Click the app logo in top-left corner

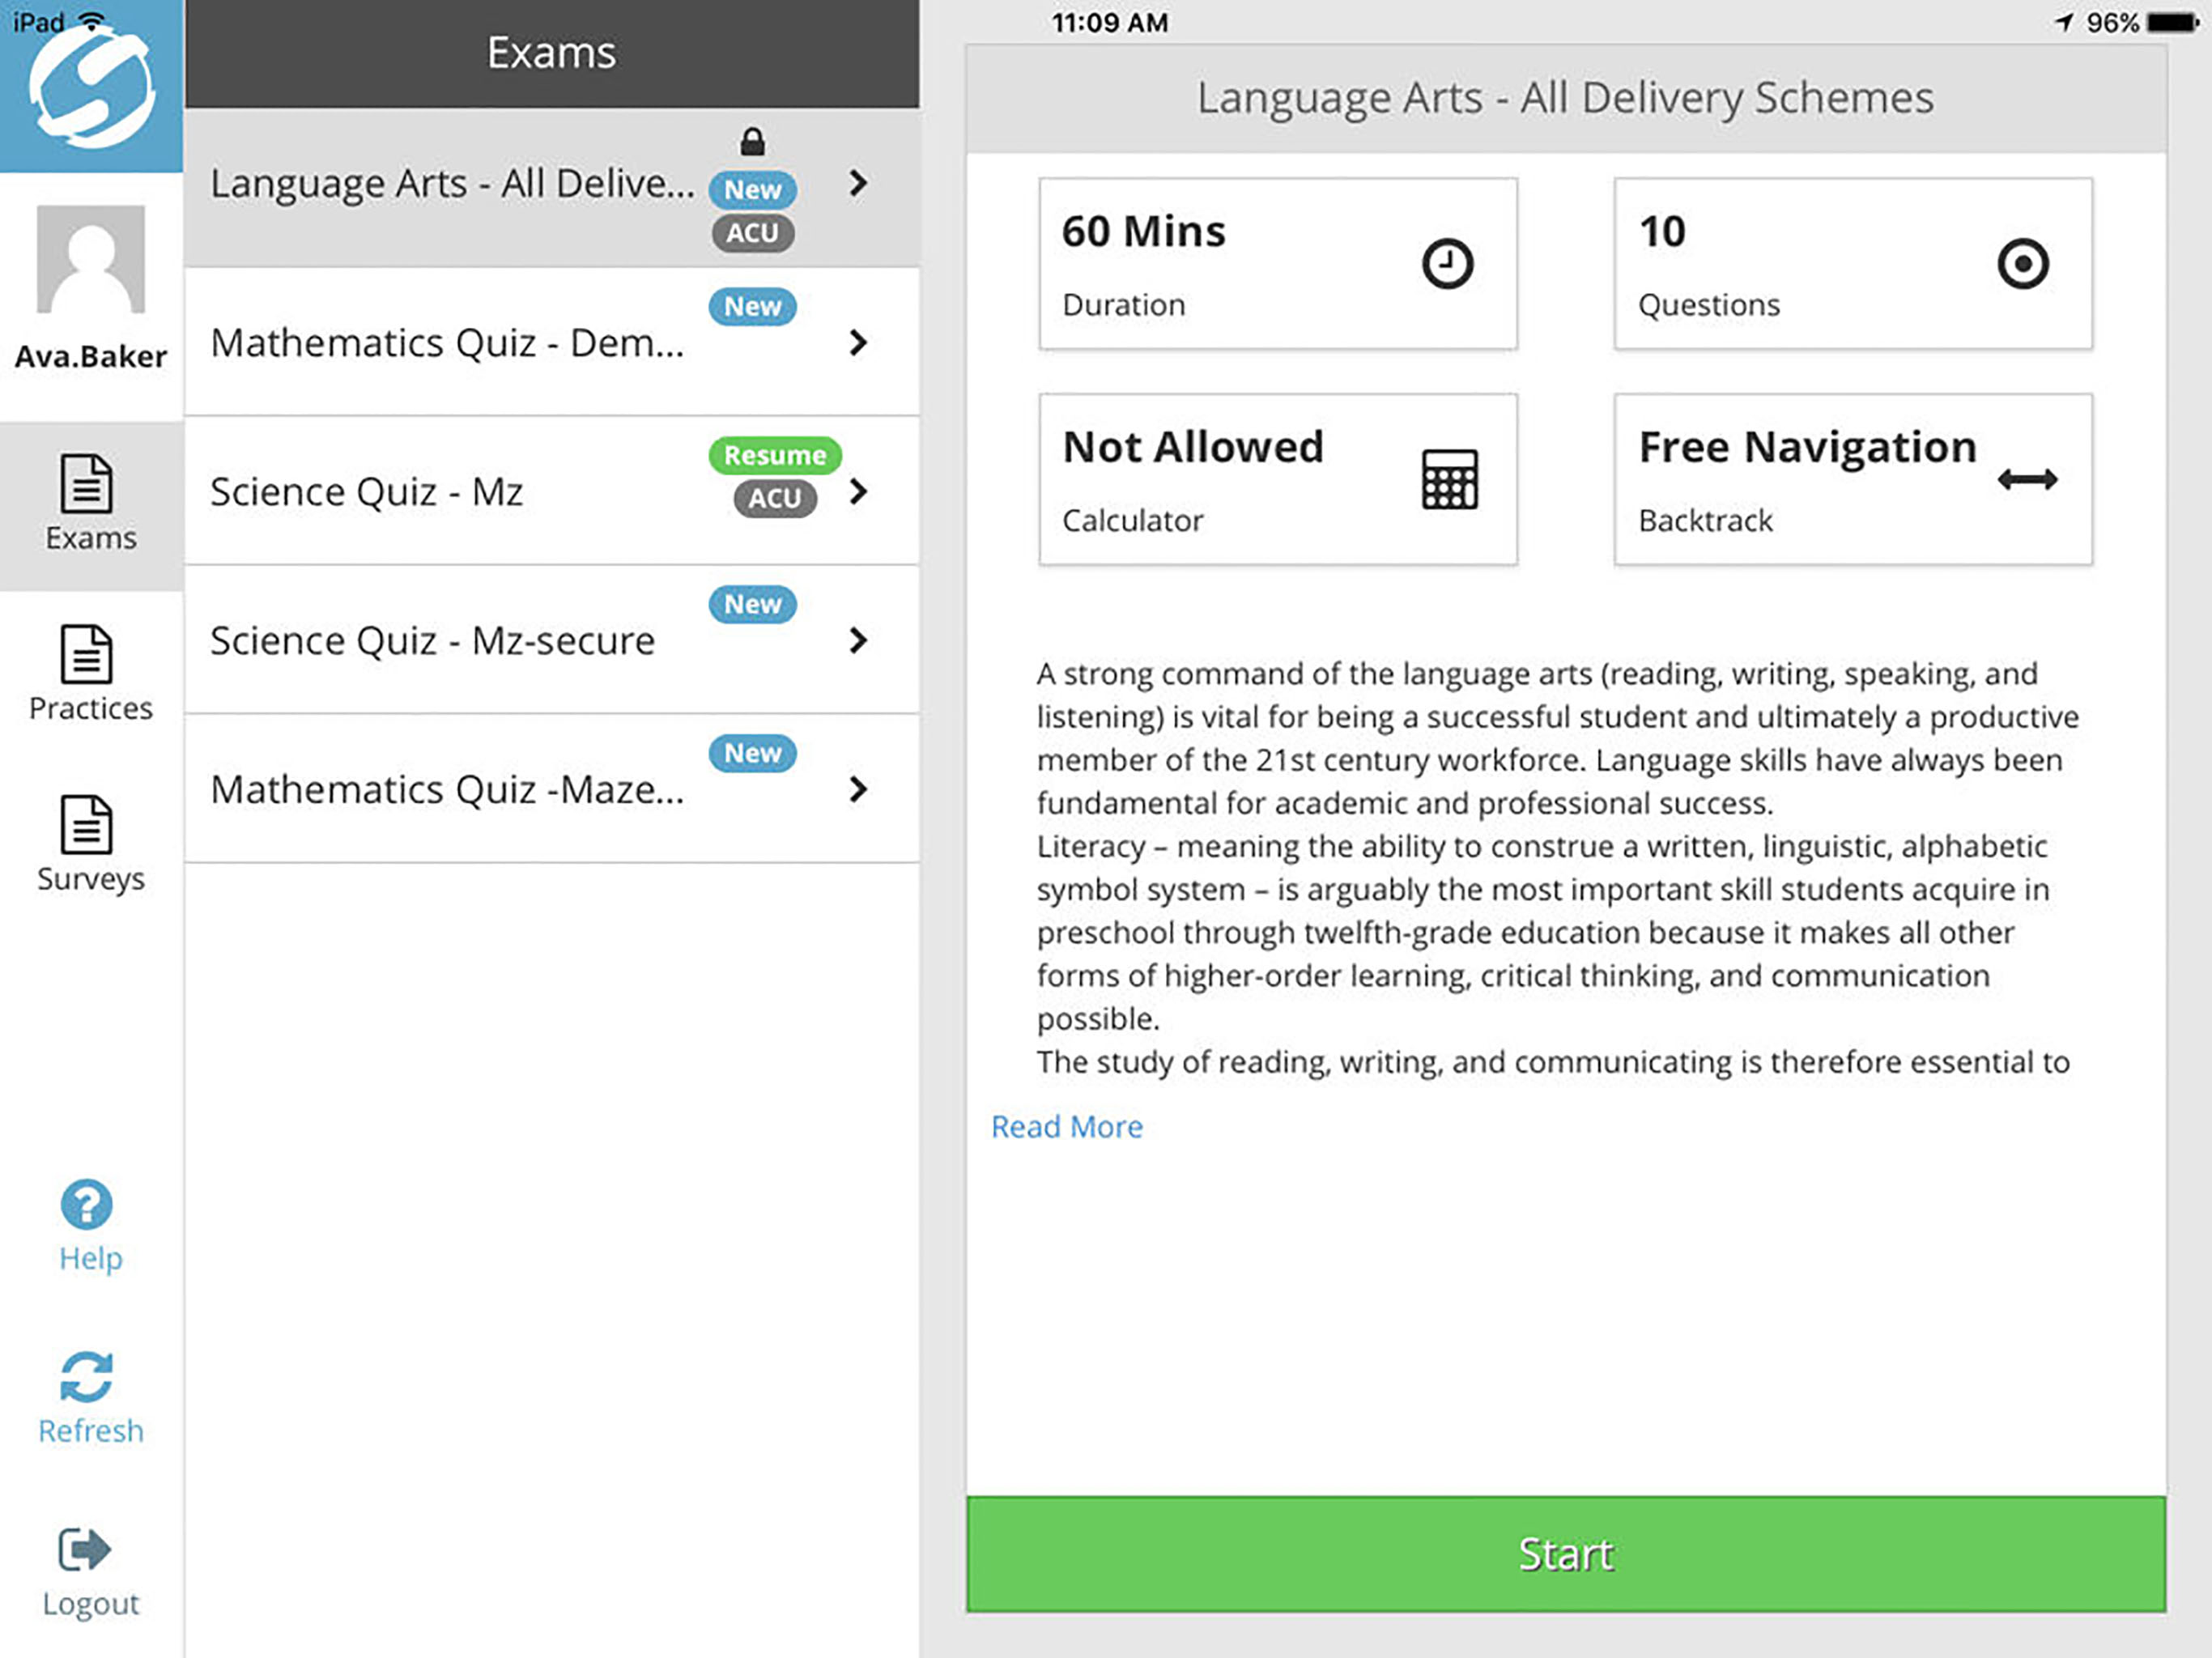[x=91, y=88]
